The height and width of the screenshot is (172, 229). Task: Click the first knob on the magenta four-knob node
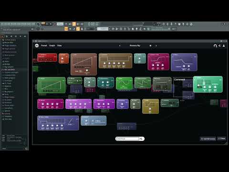pyautogui.click(x=42, y=104)
